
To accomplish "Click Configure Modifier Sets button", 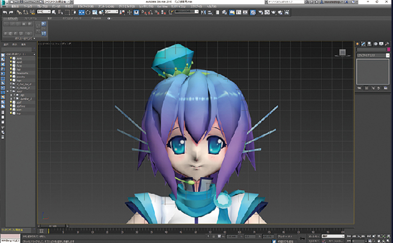I will pos(385,88).
